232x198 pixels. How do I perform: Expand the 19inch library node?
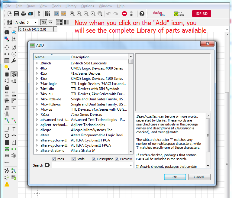(x=37, y=63)
